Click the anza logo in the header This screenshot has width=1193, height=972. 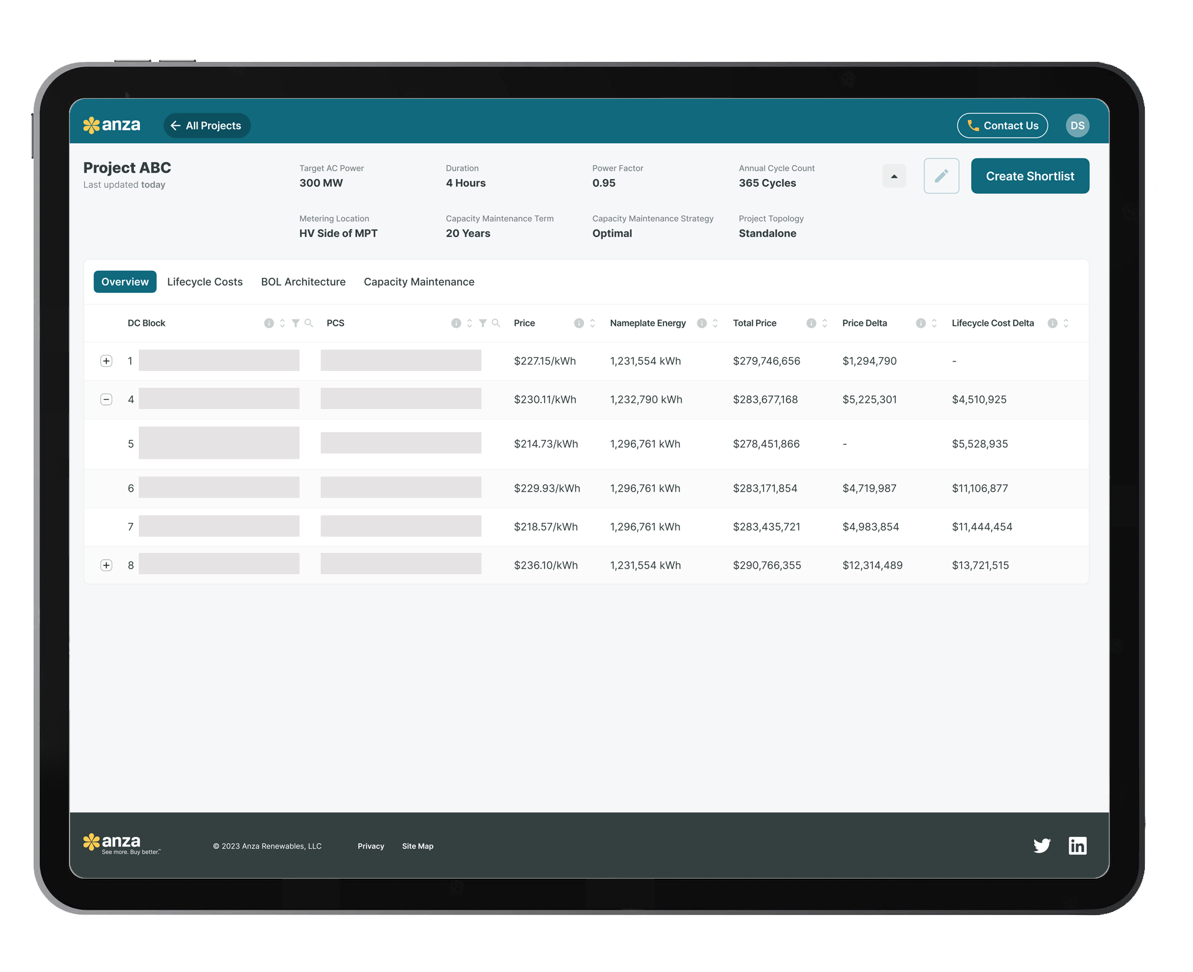[x=112, y=125]
